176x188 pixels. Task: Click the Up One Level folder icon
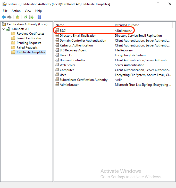pos(17,17)
